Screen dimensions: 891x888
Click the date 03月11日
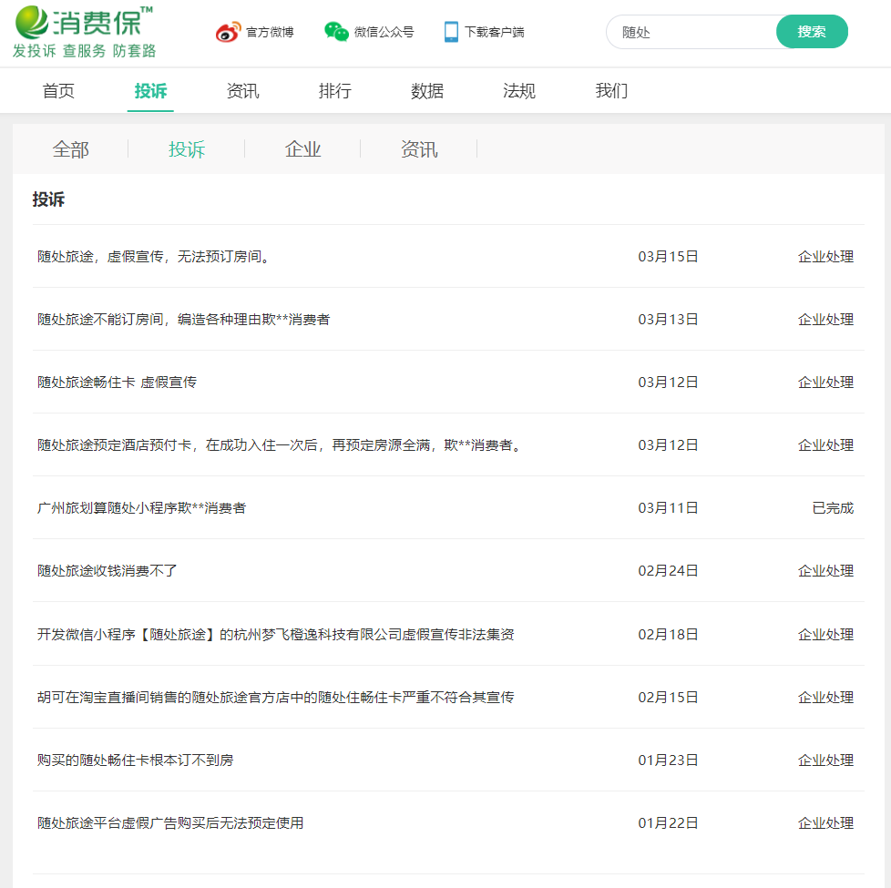tap(668, 508)
